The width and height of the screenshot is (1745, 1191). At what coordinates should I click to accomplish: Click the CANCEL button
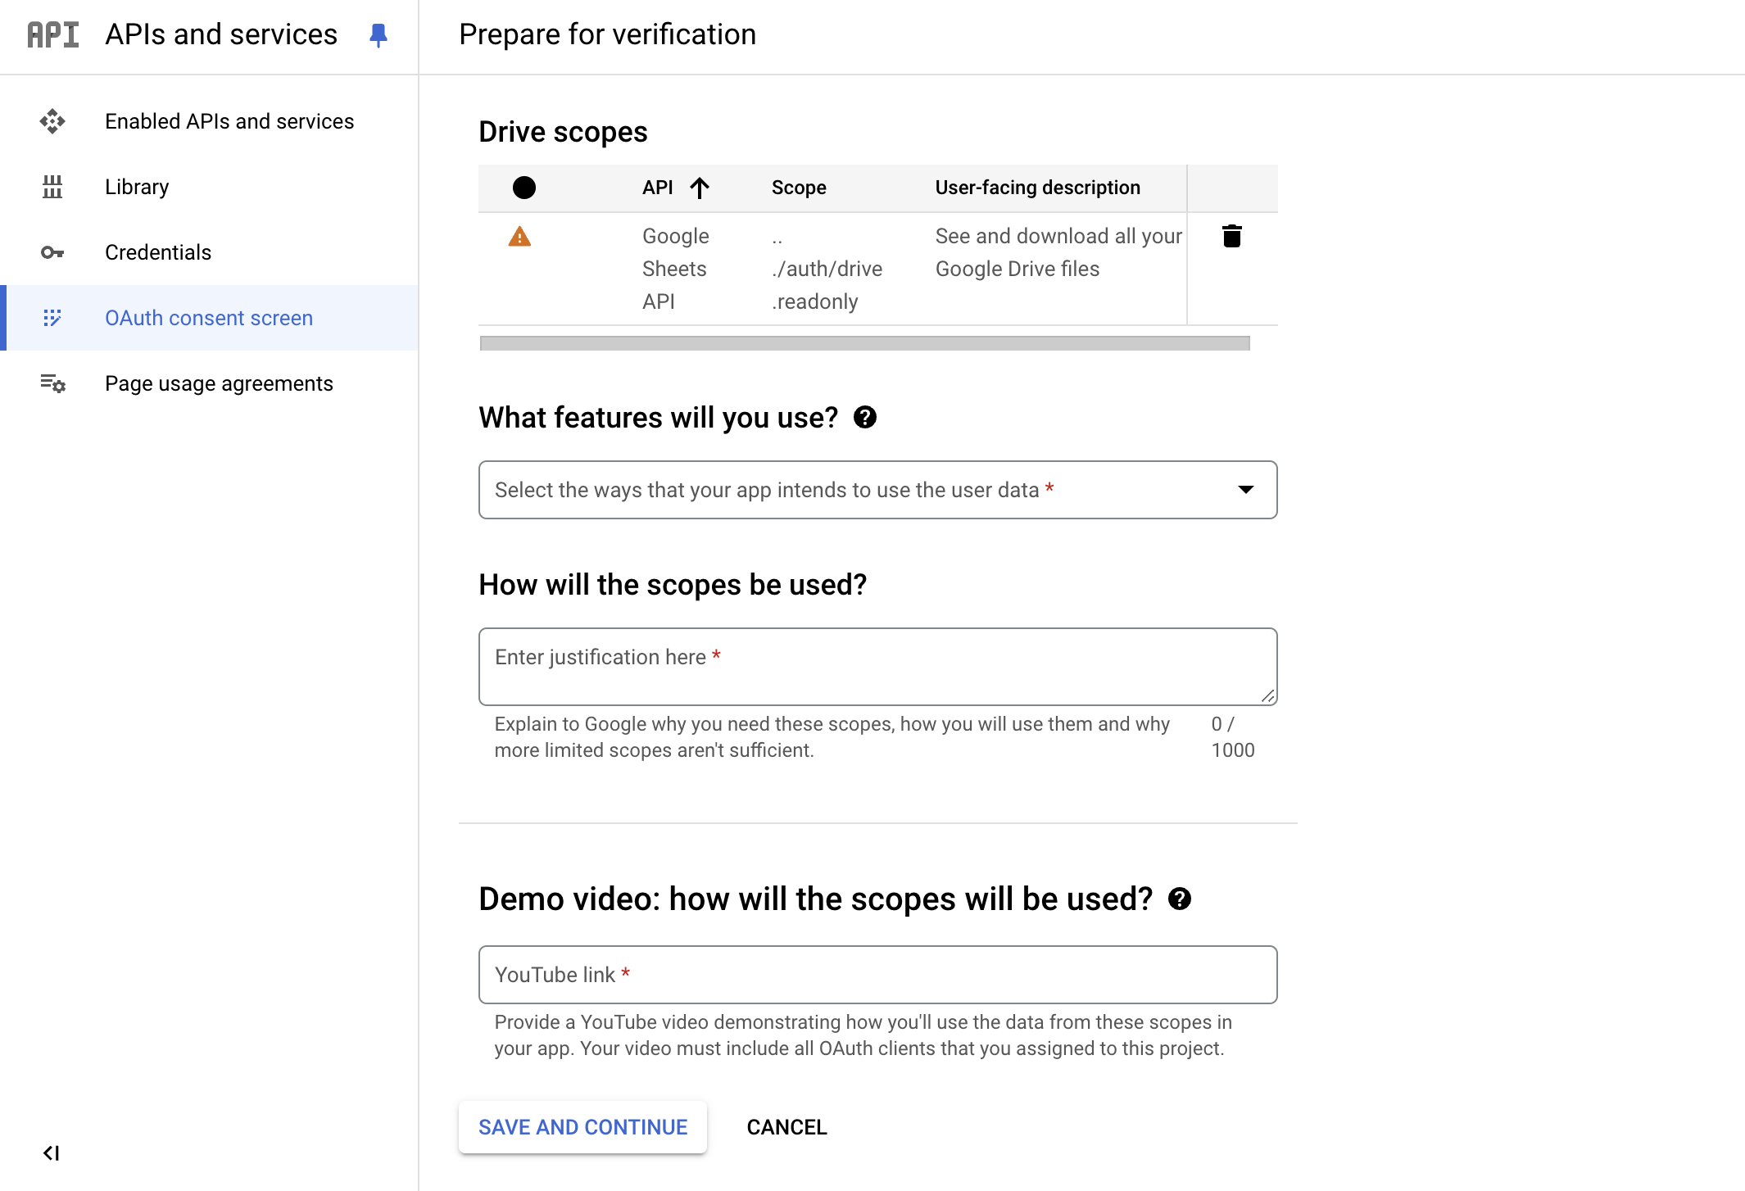click(x=786, y=1127)
